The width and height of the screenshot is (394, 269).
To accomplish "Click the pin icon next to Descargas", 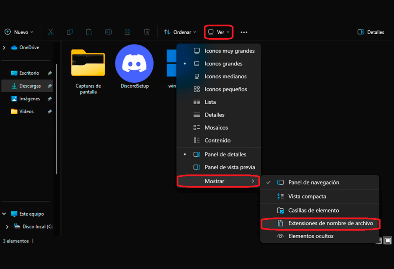I will [50, 86].
